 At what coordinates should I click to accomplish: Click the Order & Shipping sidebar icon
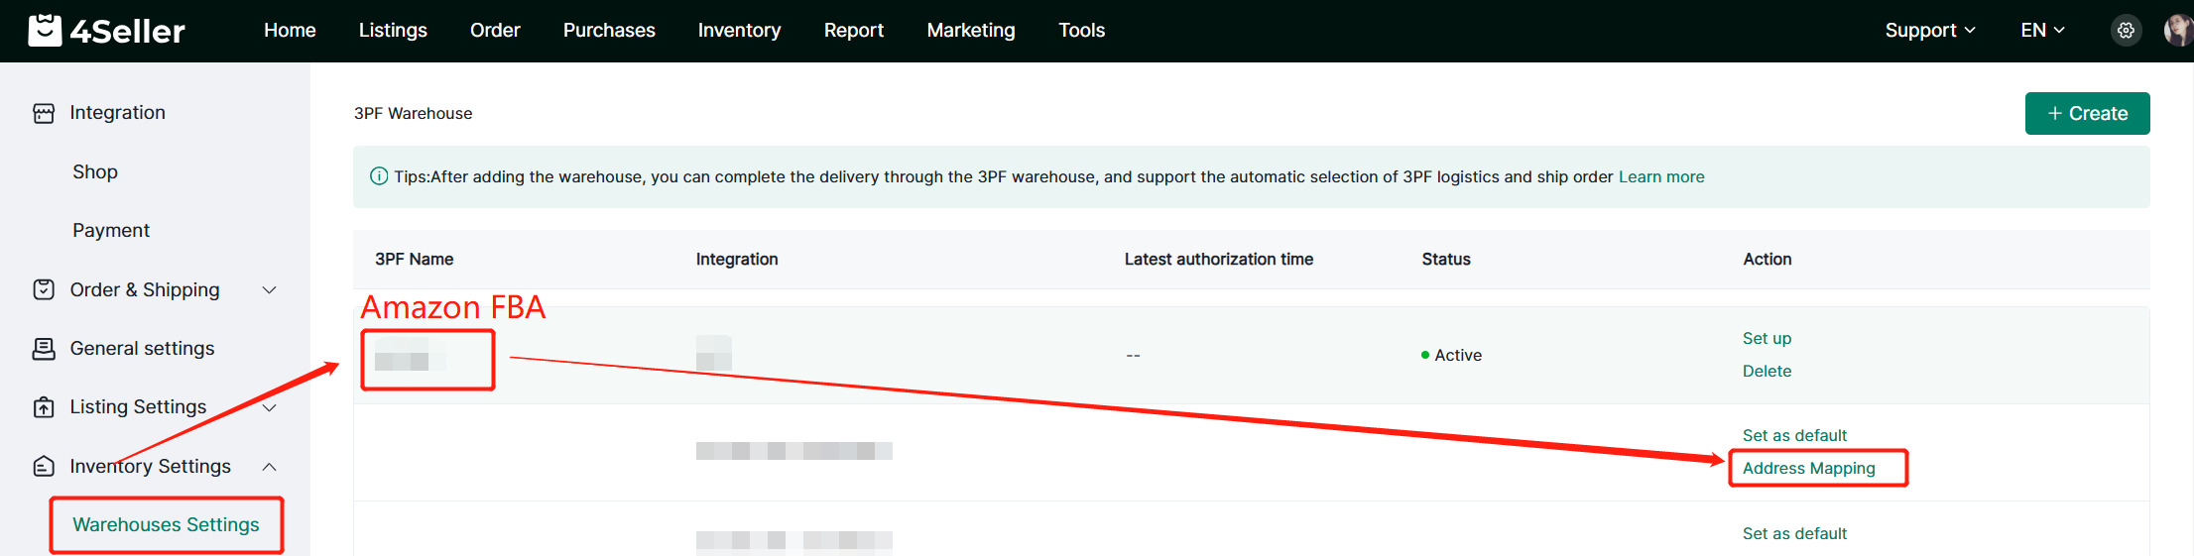[x=44, y=289]
